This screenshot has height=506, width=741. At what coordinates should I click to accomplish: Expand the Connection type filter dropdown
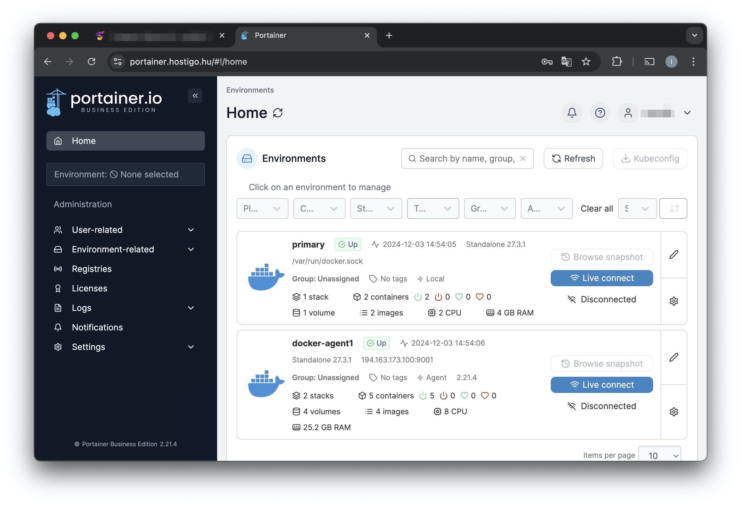coord(318,208)
